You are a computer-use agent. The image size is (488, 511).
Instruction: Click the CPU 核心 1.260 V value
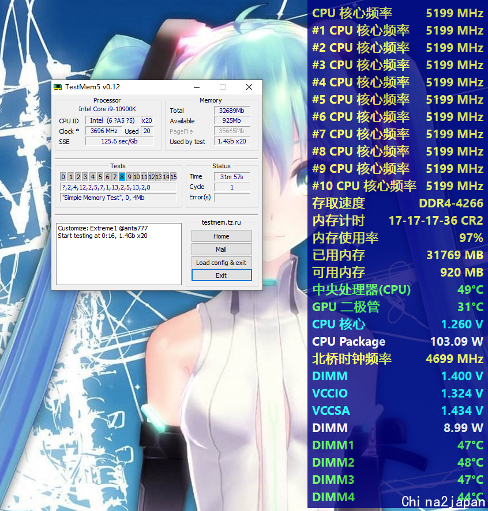point(462,324)
